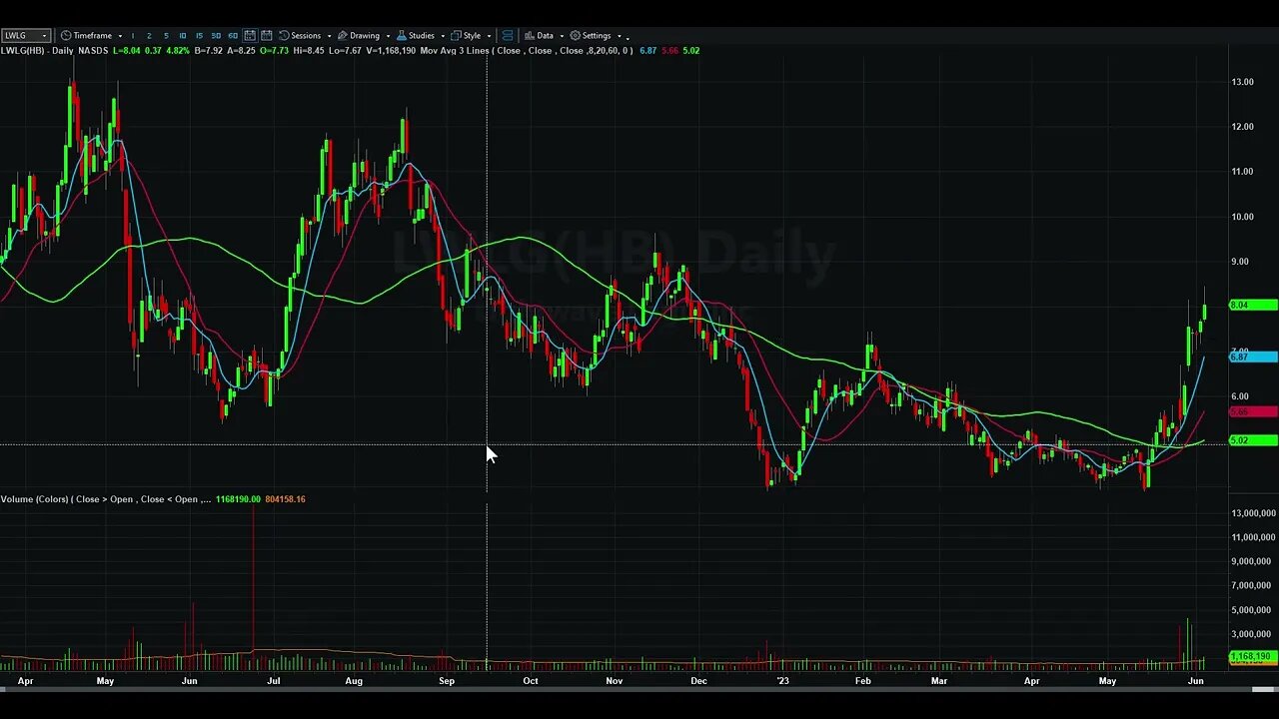The height and width of the screenshot is (719, 1279).
Task: Click the 13.00 price axis label
Action: [1243, 82]
